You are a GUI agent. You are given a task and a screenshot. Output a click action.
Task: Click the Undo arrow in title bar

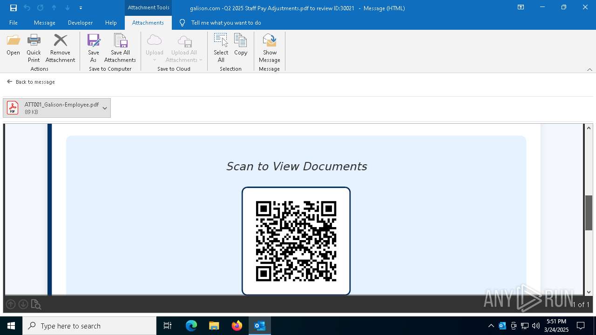[x=27, y=8]
